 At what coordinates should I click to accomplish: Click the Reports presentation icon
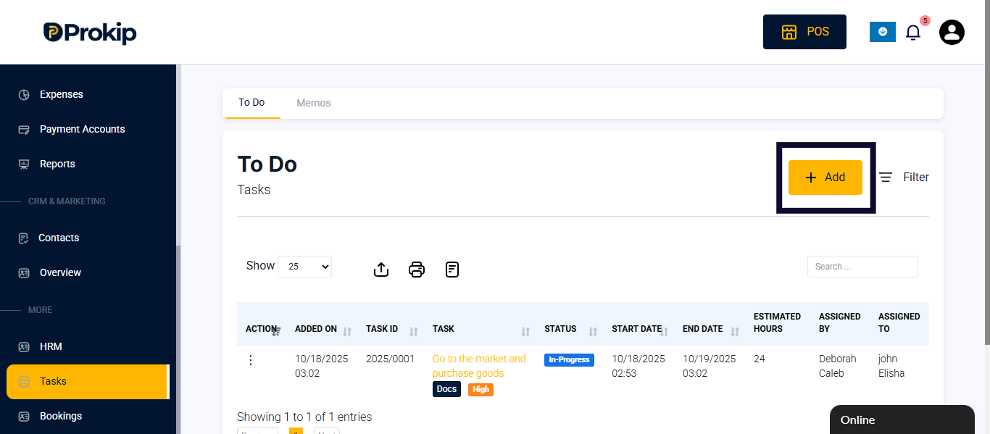coord(24,164)
